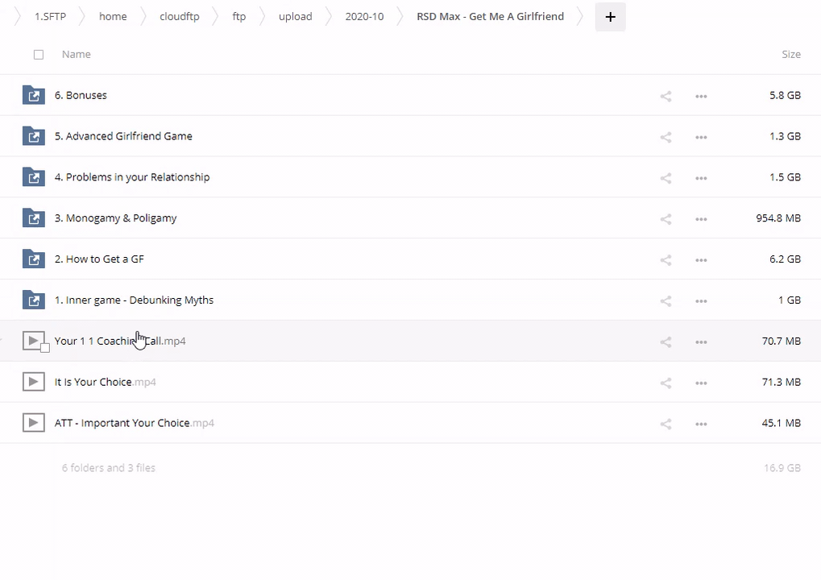Click video icon for It Is Your Choice.mp4
The height and width of the screenshot is (580, 821).
point(33,382)
